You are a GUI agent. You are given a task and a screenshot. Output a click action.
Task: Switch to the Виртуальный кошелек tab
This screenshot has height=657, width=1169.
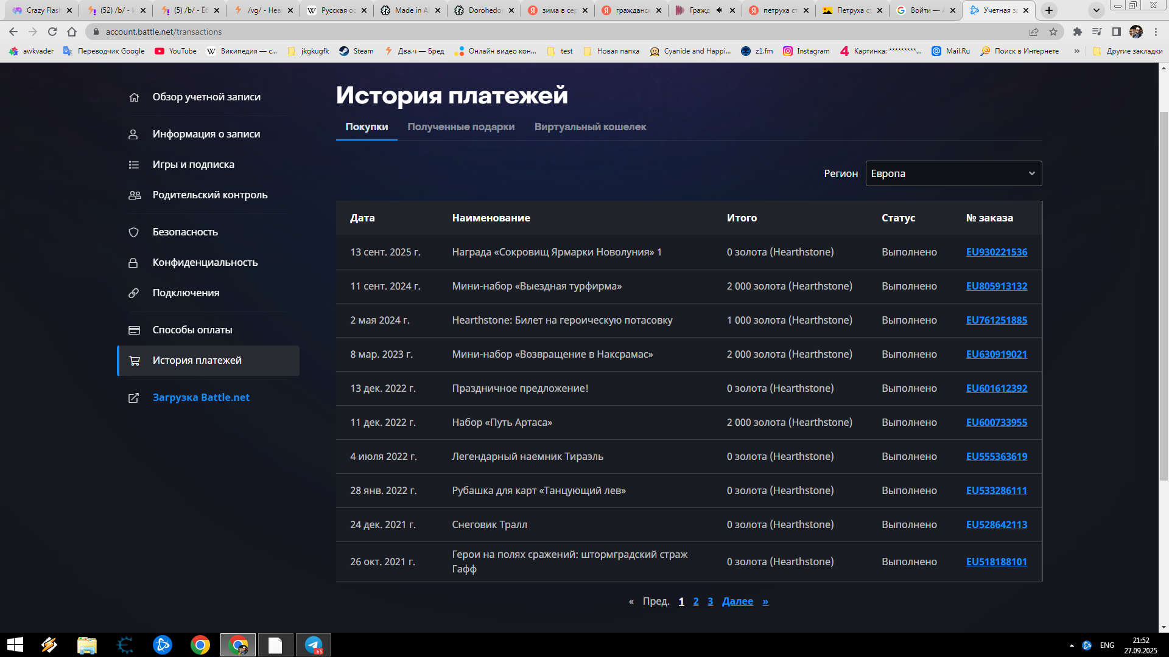tap(590, 127)
